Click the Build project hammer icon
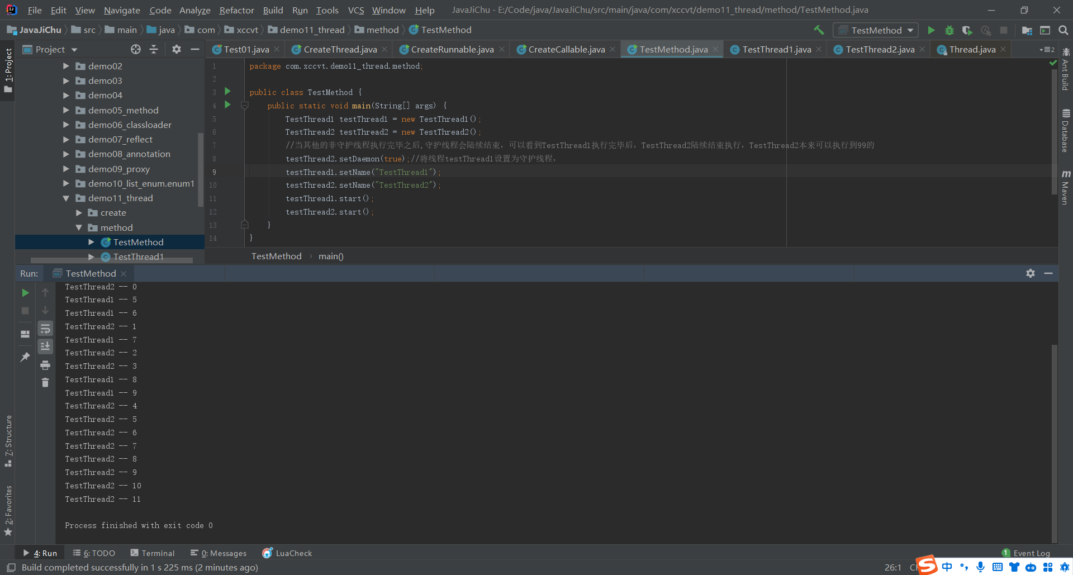 coord(819,30)
